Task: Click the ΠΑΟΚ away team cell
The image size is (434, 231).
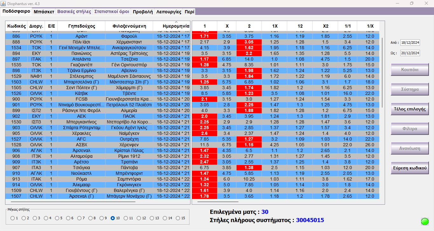Action: tap(129, 116)
